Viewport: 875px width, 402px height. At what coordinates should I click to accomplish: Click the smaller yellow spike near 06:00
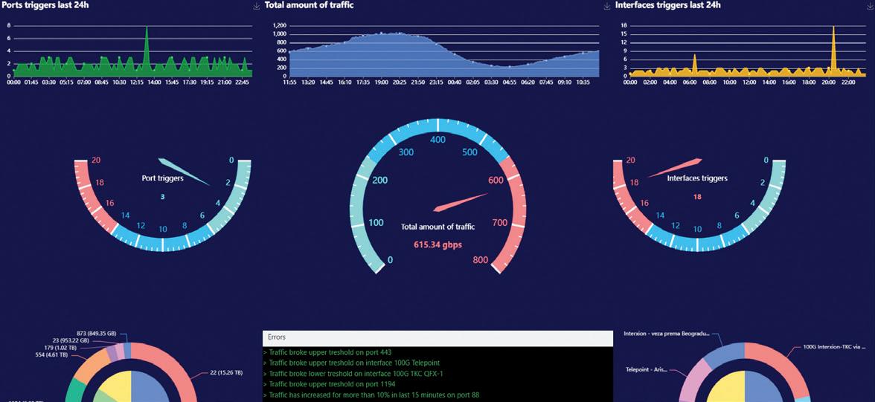(695, 63)
